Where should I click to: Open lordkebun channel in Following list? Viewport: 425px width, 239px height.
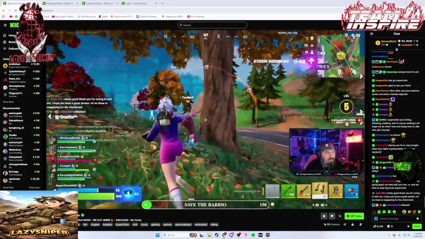point(21,65)
